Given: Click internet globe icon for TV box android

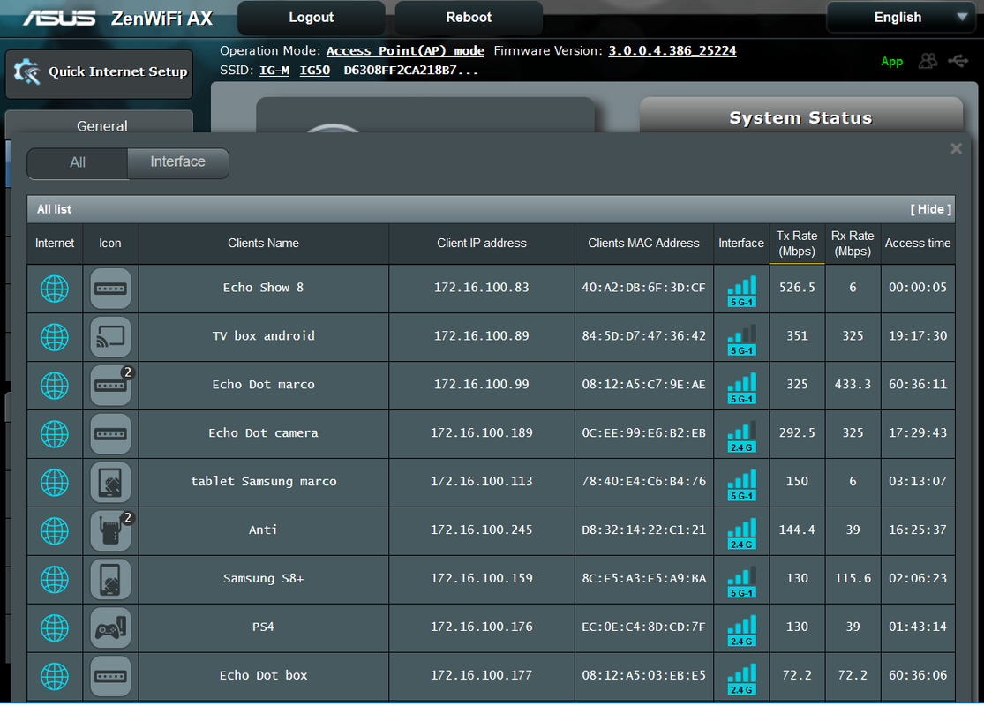Looking at the screenshot, I should click(55, 337).
